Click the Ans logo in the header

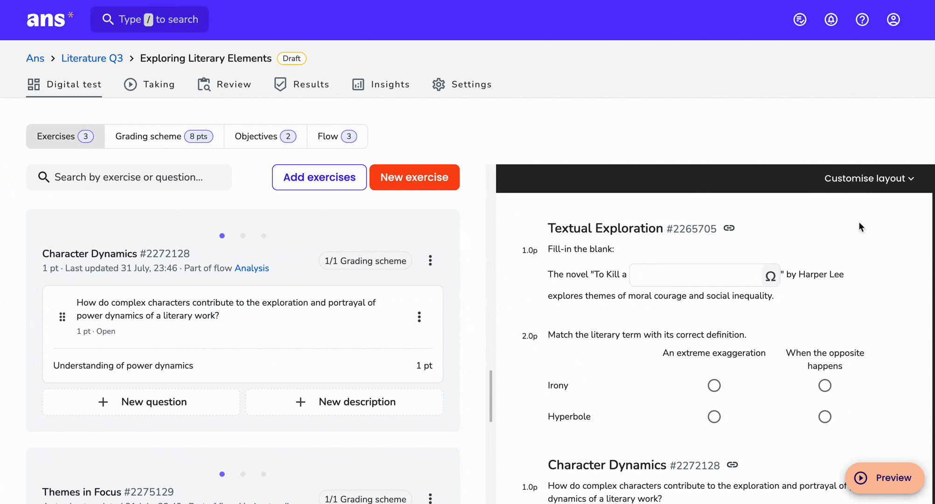click(50, 19)
